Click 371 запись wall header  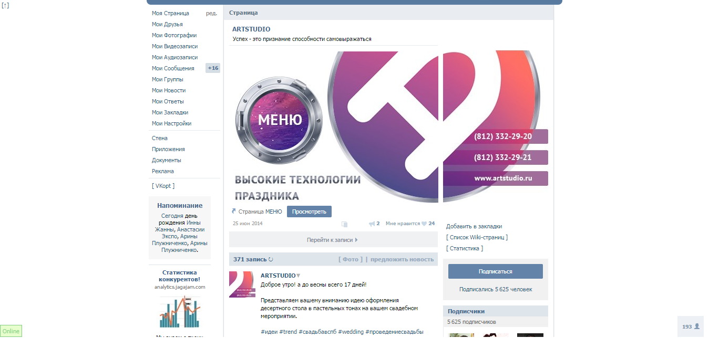pyautogui.click(x=250, y=259)
